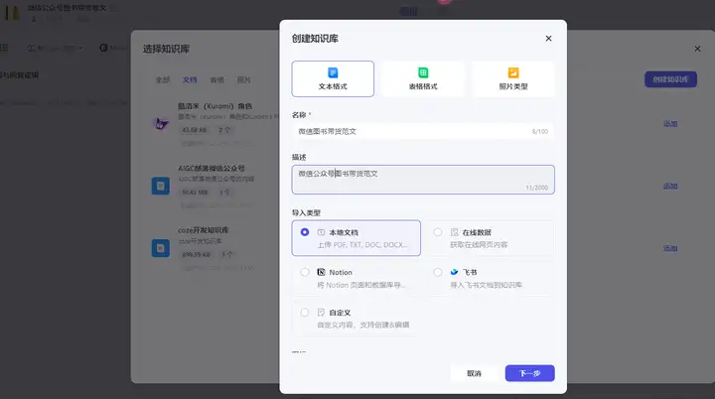Select the Notion import radio button
This screenshot has width=715, height=399.
305,272
